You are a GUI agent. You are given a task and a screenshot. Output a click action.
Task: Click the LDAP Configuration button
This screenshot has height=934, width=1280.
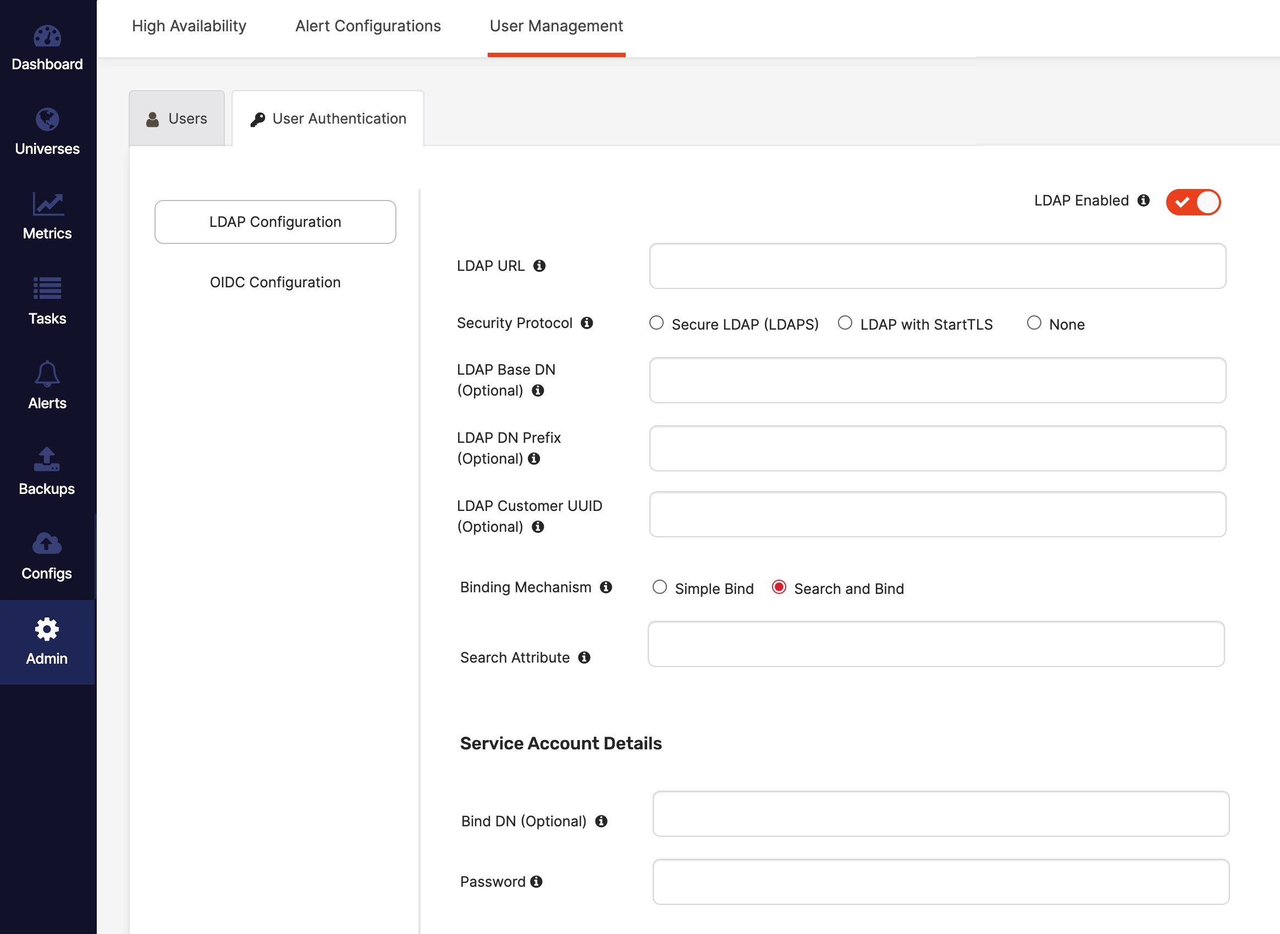pos(275,222)
